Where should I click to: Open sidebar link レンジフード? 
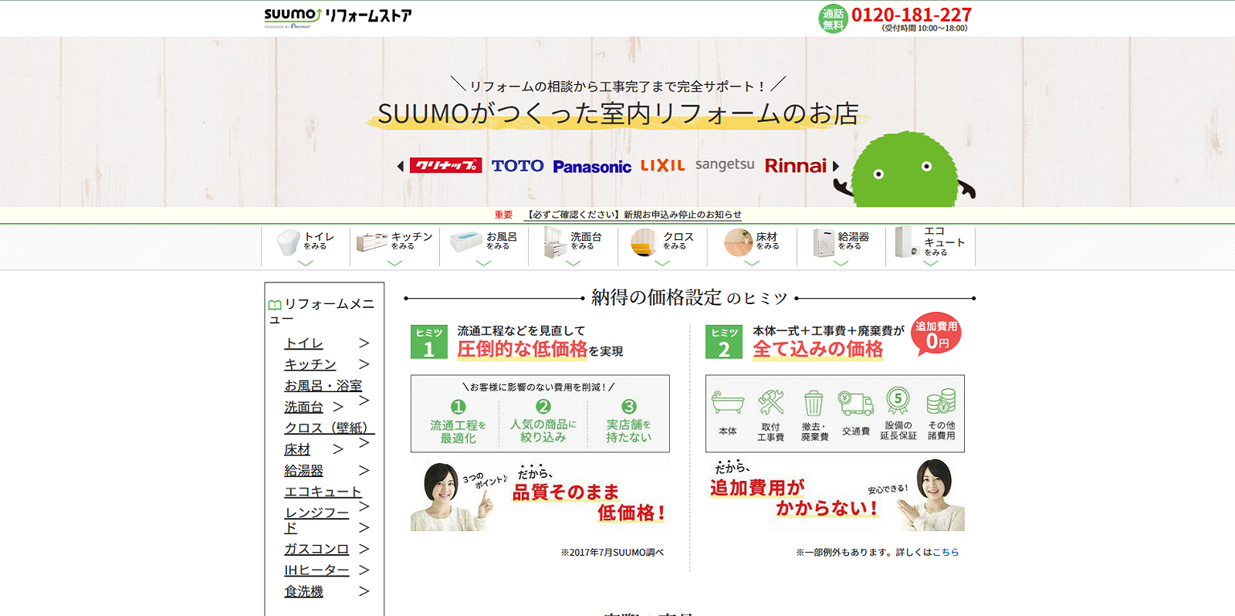pyautogui.click(x=316, y=520)
